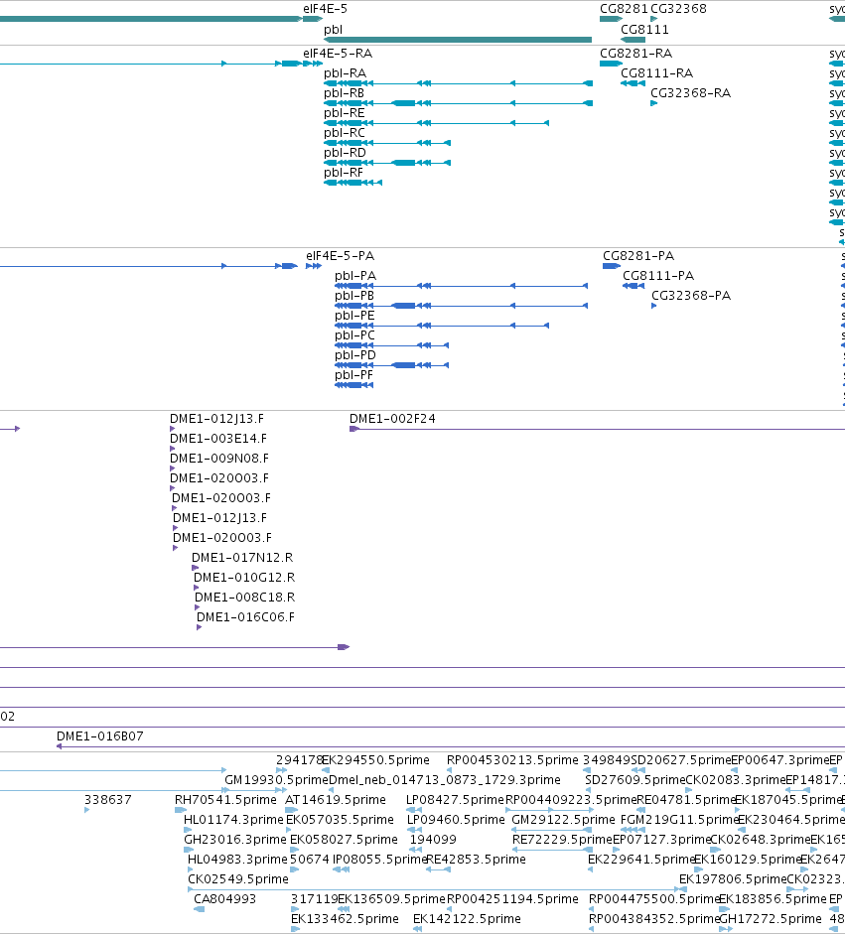
Task: Select the CG32368 gene label
Action: point(679,8)
